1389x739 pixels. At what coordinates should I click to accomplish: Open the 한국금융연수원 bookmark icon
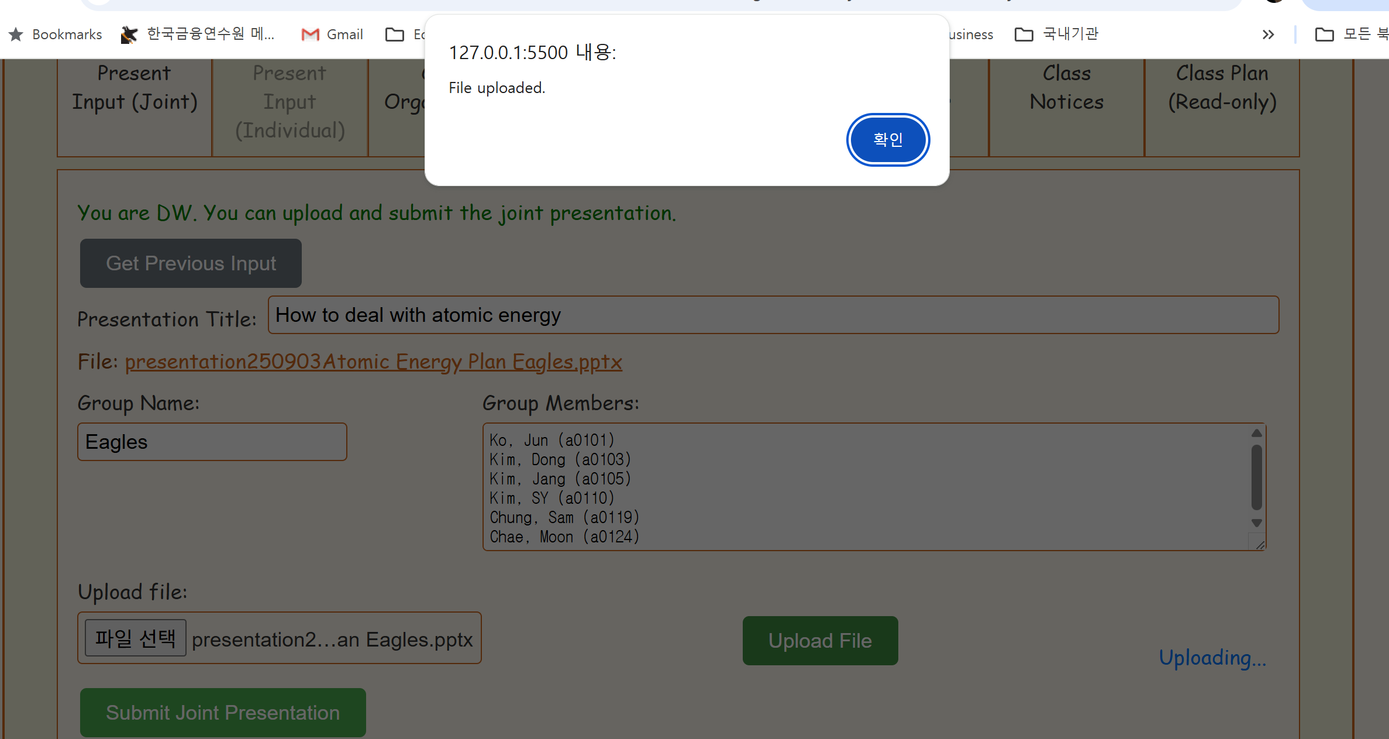point(129,35)
